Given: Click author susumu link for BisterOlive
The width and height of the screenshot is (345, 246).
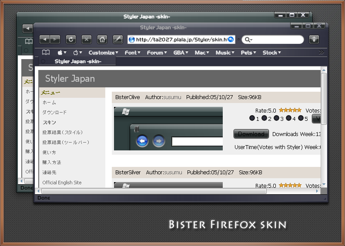Looking at the screenshot, I should tap(172, 97).
